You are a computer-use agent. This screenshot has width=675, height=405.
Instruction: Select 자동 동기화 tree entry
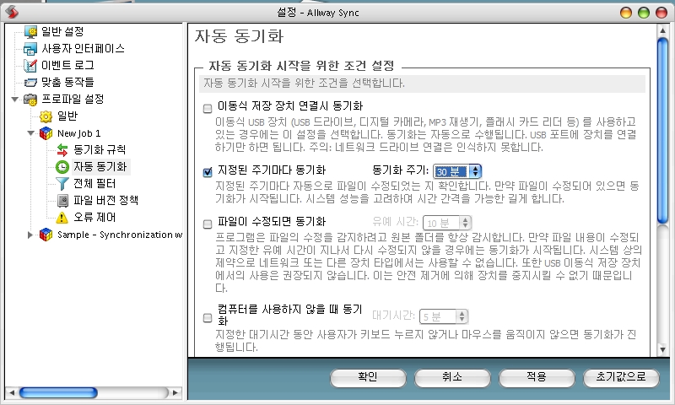[x=100, y=166]
